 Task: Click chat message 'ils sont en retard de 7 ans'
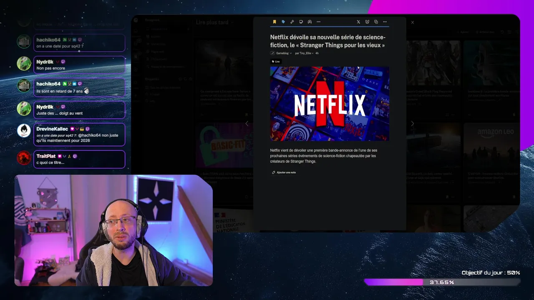tap(60, 91)
